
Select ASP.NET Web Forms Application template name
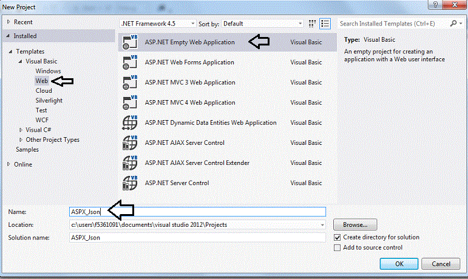[x=189, y=62]
